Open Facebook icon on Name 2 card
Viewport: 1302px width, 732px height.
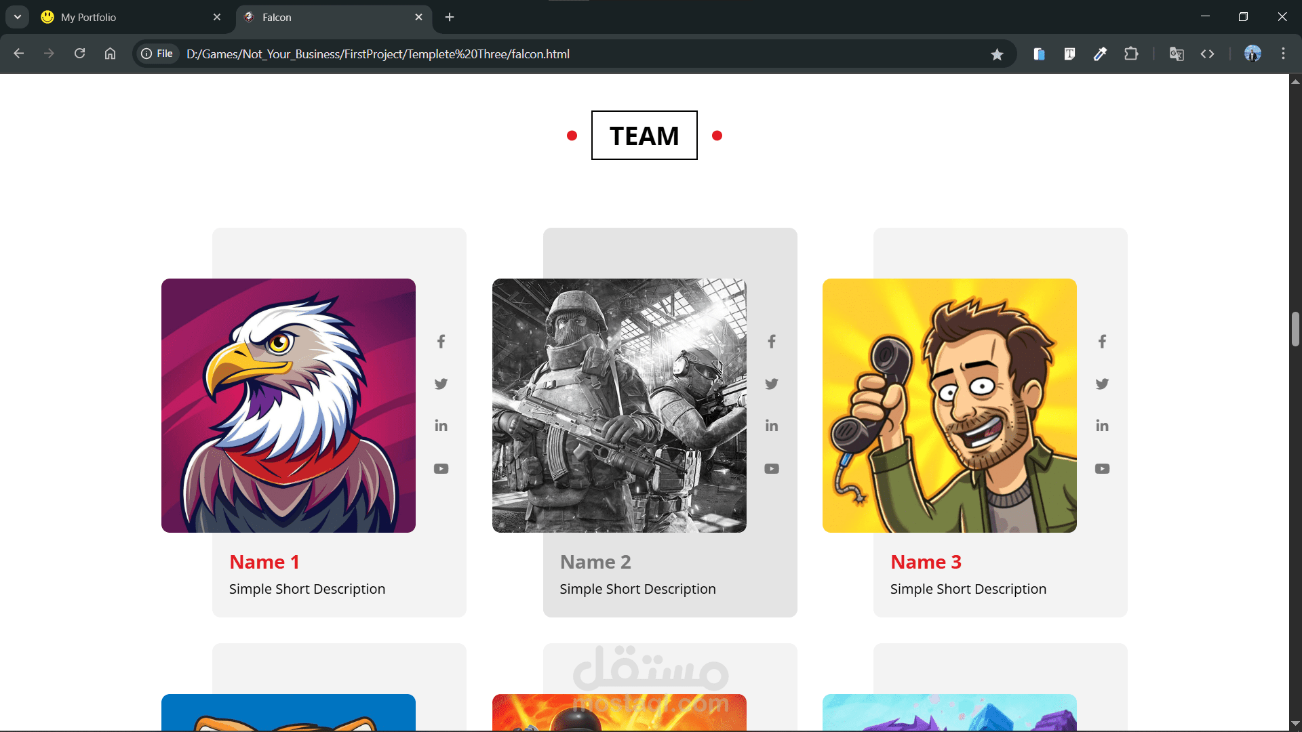pyautogui.click(x=772, y=342)
